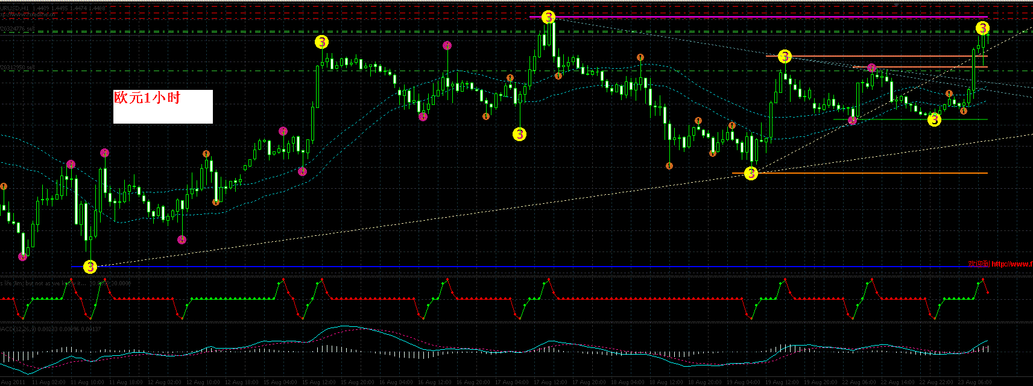This screenshot has width=1033, height=386.
Task: Click the 19 Aug 12:00 time label
Action: (782, 382)
